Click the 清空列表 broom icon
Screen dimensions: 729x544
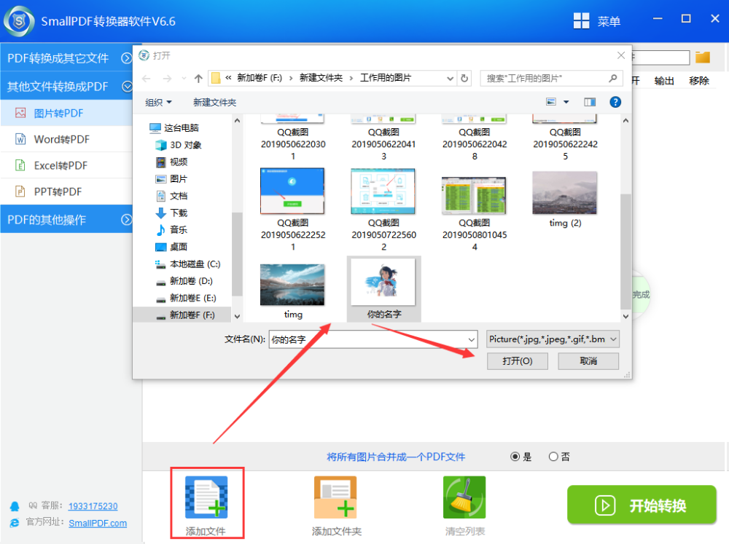[x=464, y=497]
